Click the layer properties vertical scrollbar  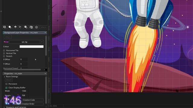(x=46, y=46)
